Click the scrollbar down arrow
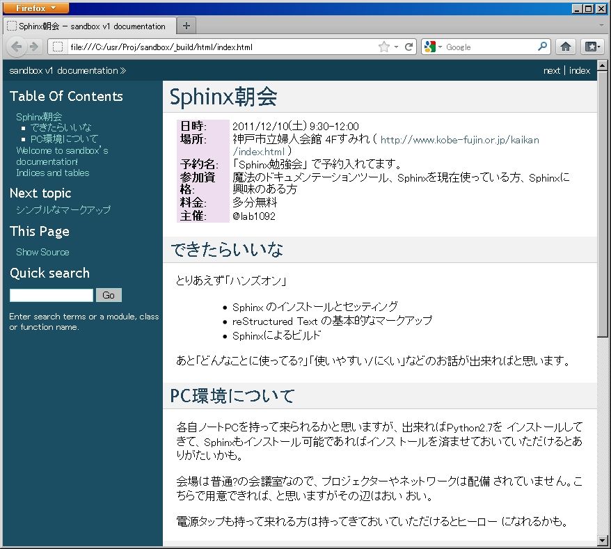Screen dimensions: 611x549 pos(601,540)
